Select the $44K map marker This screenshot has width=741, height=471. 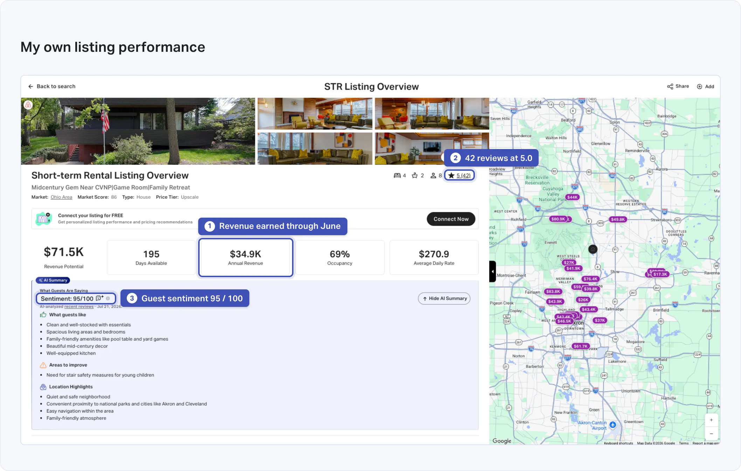[572, 197]
